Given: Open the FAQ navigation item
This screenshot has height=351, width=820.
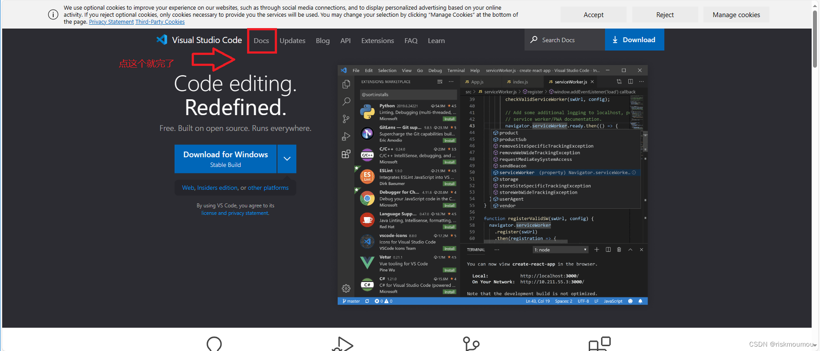Looking at the screenshot, I should 411,40.
